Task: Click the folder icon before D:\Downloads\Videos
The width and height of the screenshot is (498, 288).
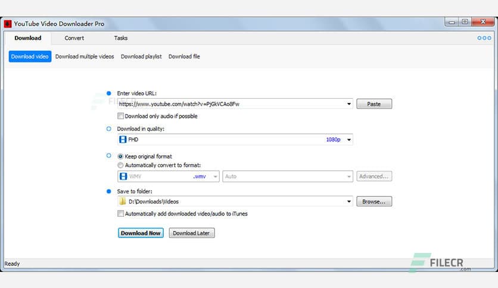Action: click(x=123, y=201)
